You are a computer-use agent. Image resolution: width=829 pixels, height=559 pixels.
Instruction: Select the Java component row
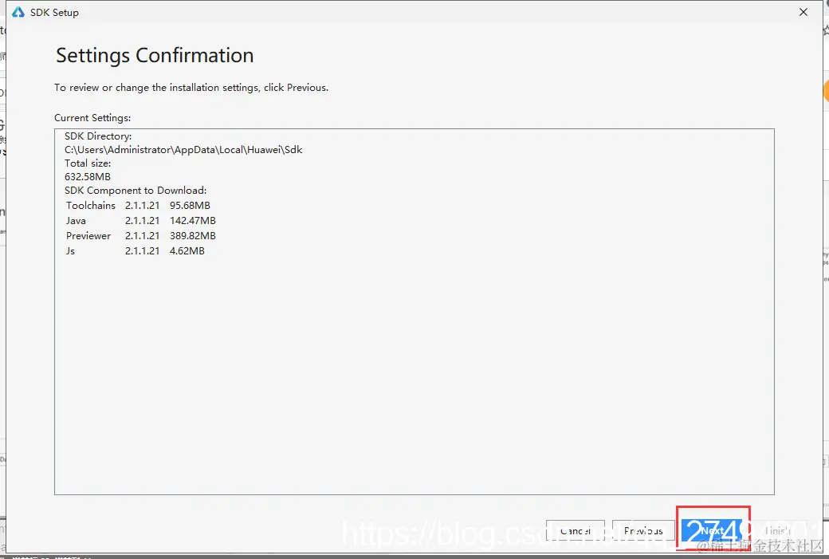pos(140,221)
